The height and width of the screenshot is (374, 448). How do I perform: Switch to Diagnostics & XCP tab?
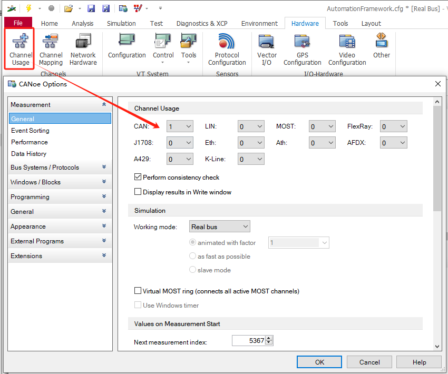pyautogui.click(x=202, y=23)
